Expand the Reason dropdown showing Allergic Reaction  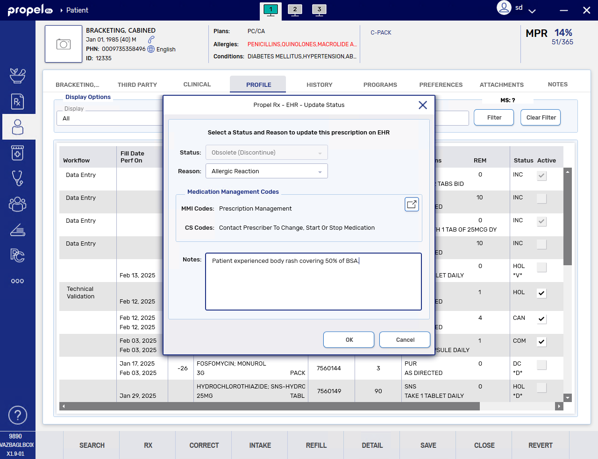click(x=266, y=171)
